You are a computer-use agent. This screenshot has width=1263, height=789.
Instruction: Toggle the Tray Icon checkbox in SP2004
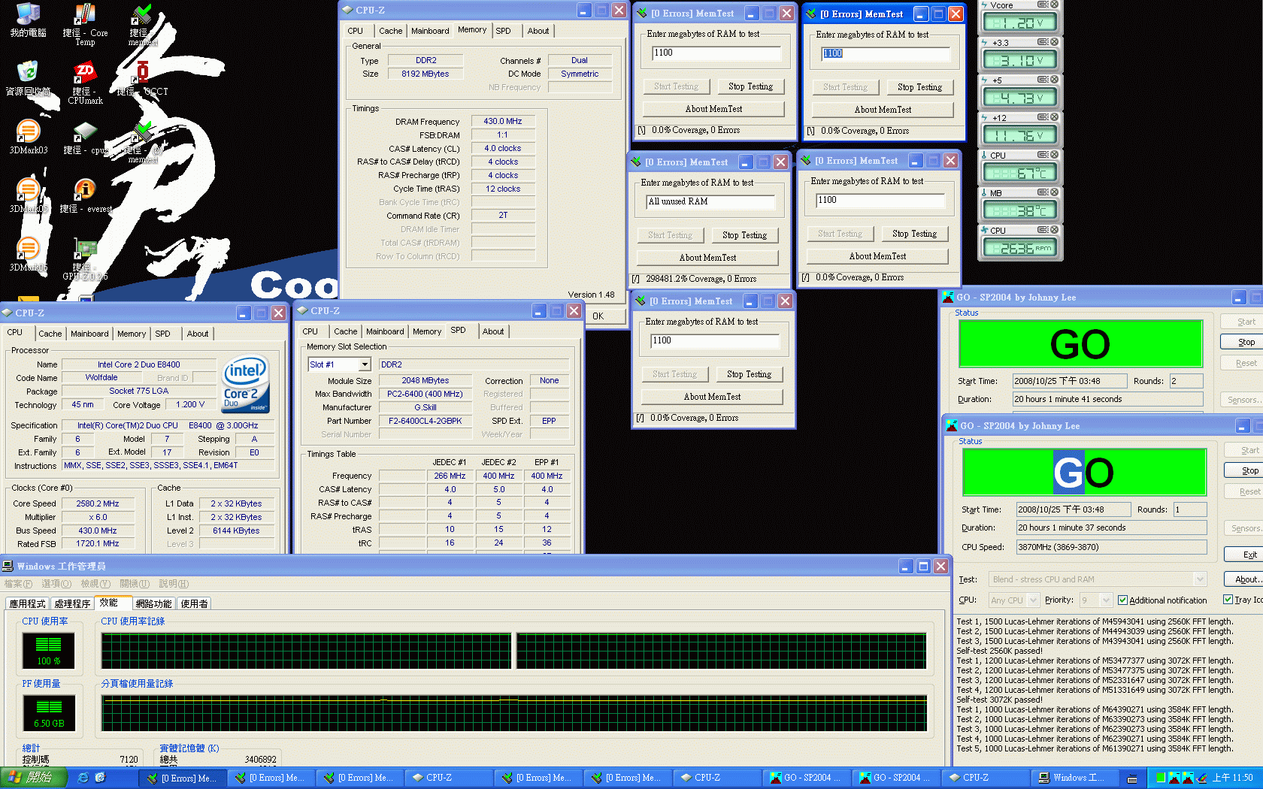coord(1228,600)
